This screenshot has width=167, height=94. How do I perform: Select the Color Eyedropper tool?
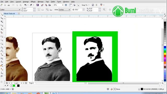click(2, 65)
